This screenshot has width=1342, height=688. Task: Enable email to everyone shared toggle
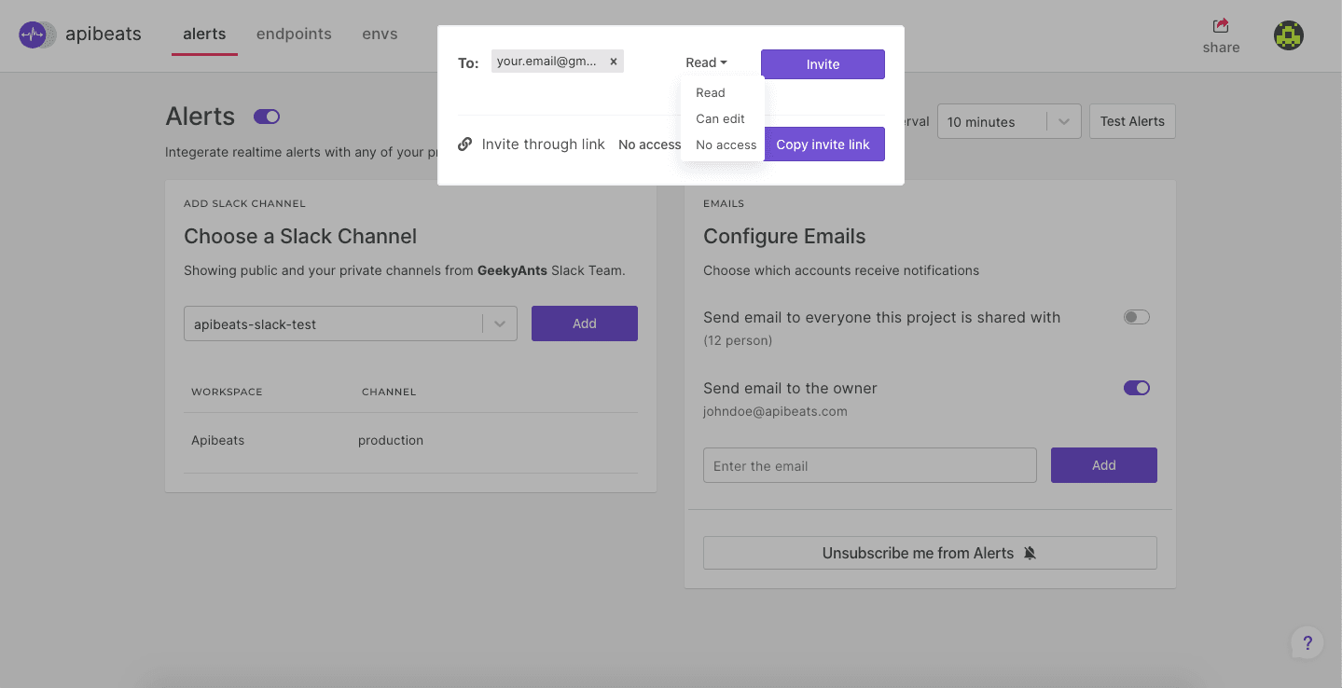point(1137,317)
